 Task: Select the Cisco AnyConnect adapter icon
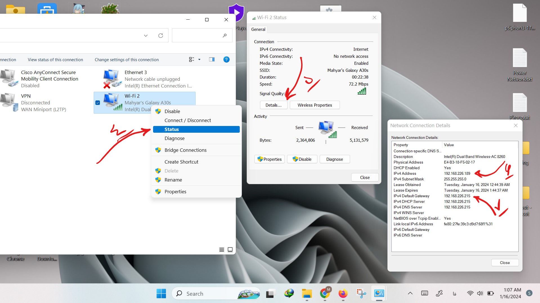click(9, 78)
